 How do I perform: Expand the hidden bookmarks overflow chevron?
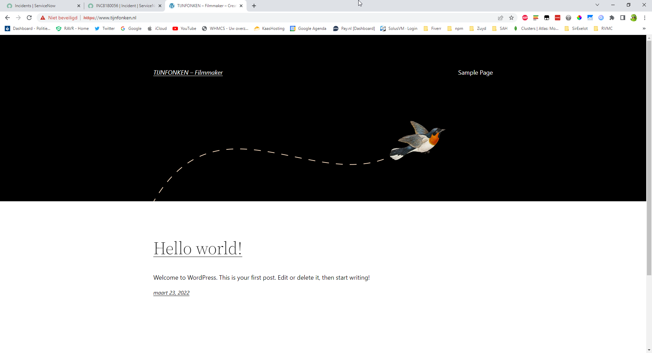click(x=644, y=29)
